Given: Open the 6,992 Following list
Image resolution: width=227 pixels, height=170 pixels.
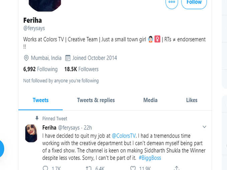Looking at the screenshot, I should (40, 69).
